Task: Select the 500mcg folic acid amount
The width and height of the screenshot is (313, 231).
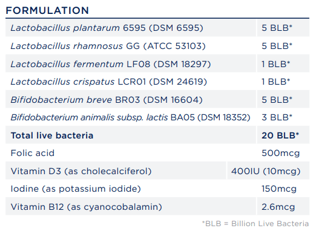Action: click(x=280, y=153)
